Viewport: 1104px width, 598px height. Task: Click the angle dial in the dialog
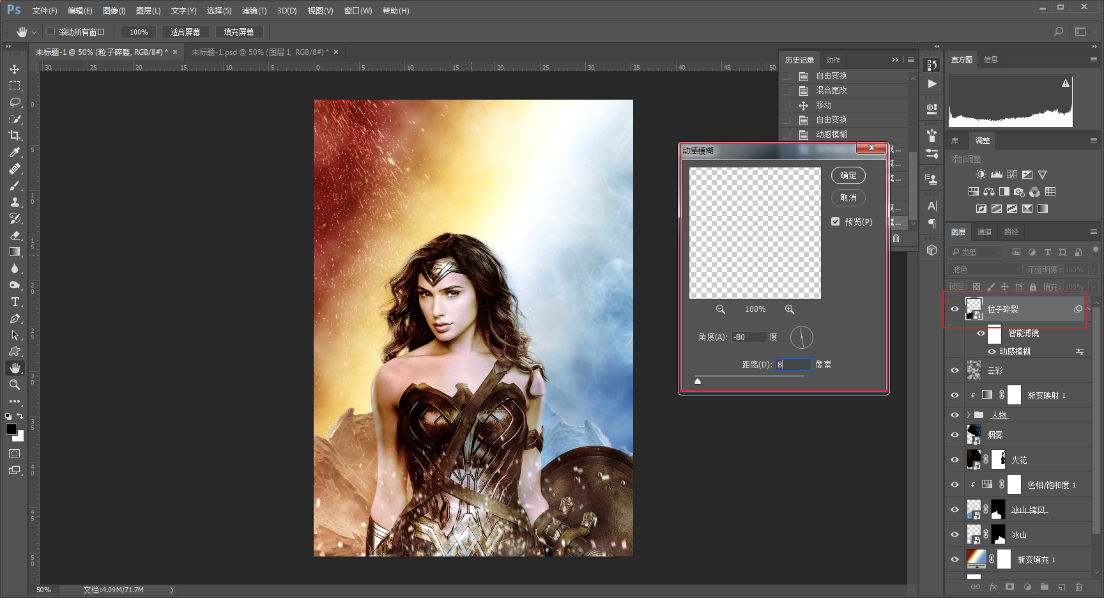click(802, 337)
